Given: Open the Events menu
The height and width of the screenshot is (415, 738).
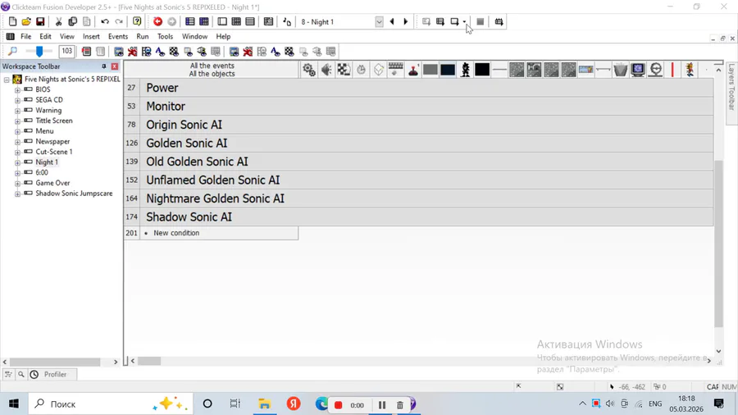Looking at the screenshot, I should click(x=117, y=36).
